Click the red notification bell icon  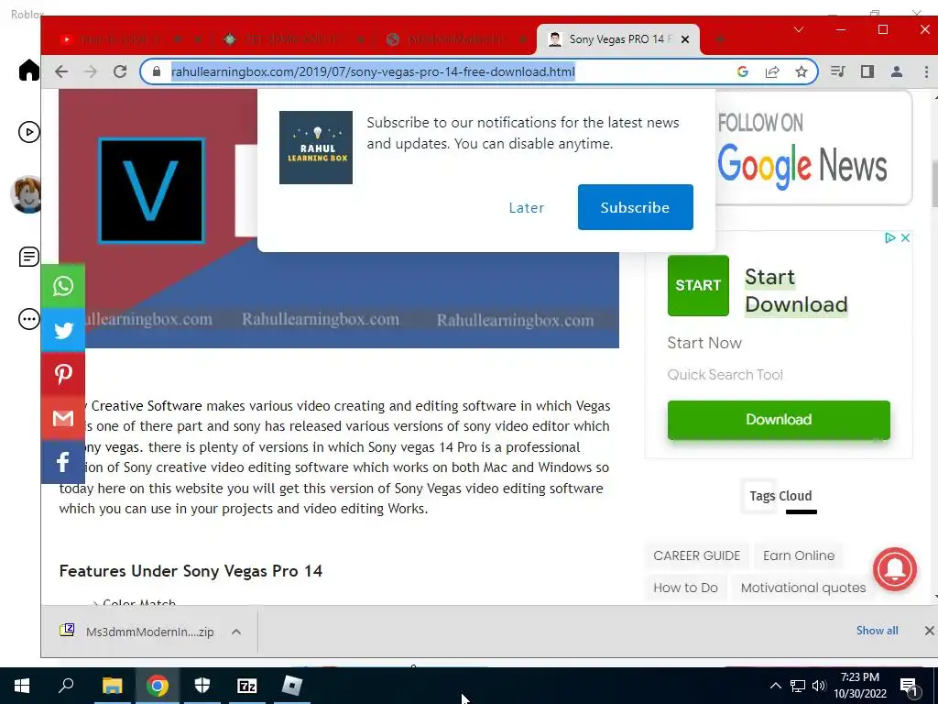894,569
